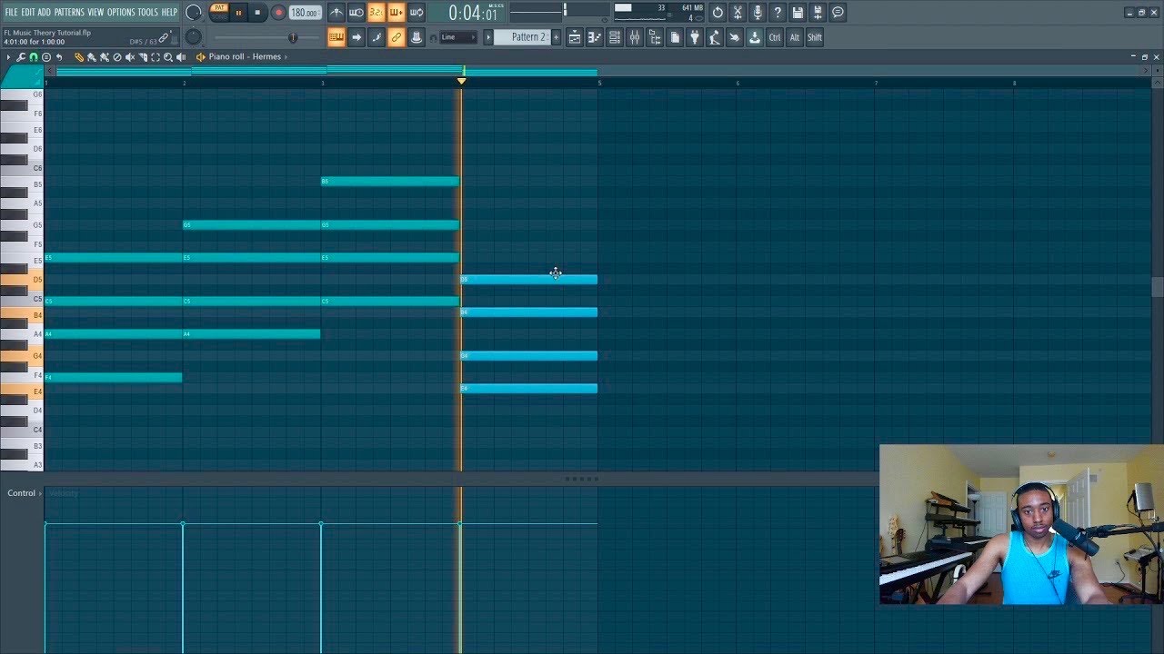Stop playback
Screen dimensions: 1164x654
coord(258,13)
